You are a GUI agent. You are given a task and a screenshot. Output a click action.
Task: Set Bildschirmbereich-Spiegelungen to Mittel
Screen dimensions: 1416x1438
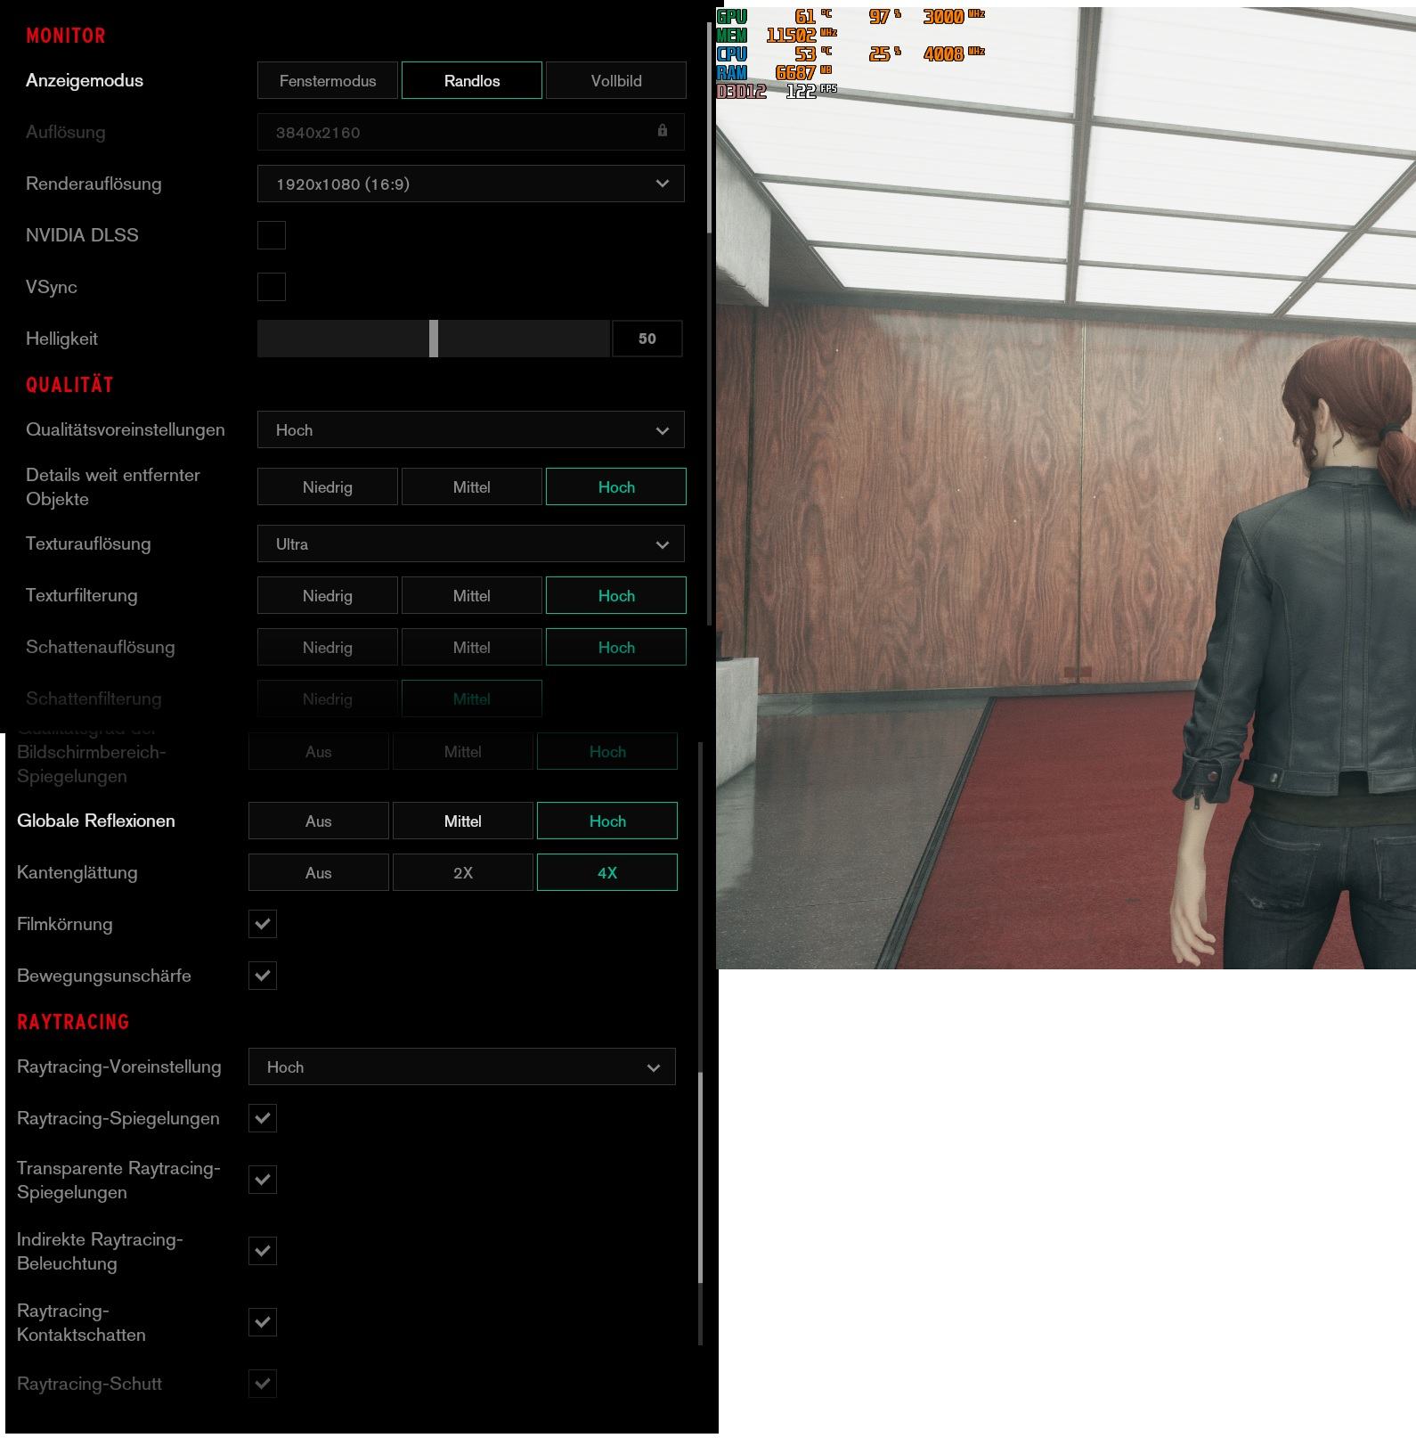[x=463, y=751]
